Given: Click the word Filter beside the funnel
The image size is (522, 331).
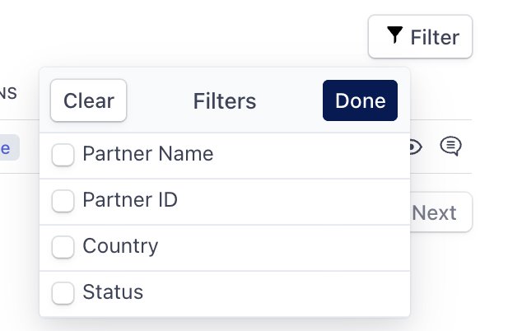Looking at the screenshot, I should [435, 37].
